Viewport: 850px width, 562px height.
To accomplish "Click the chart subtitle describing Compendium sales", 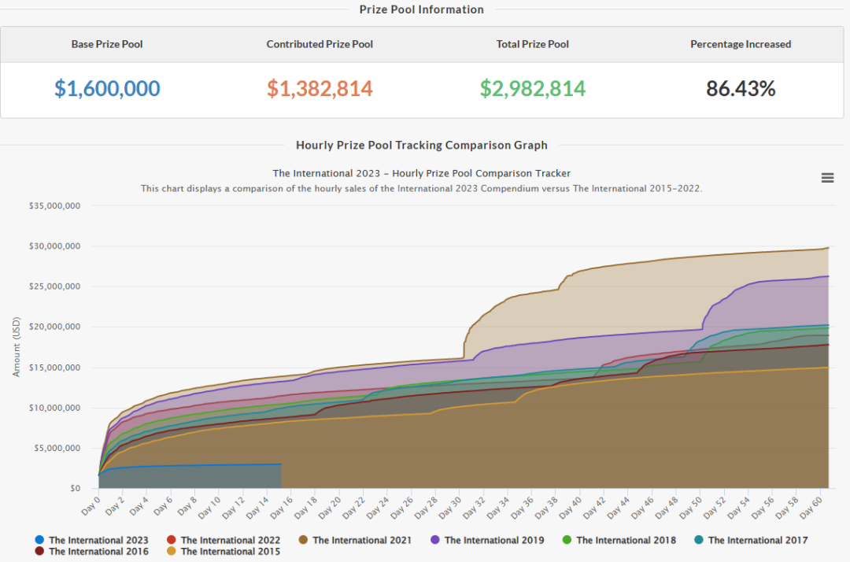I will pyautogui.click(x=422, y=189).
